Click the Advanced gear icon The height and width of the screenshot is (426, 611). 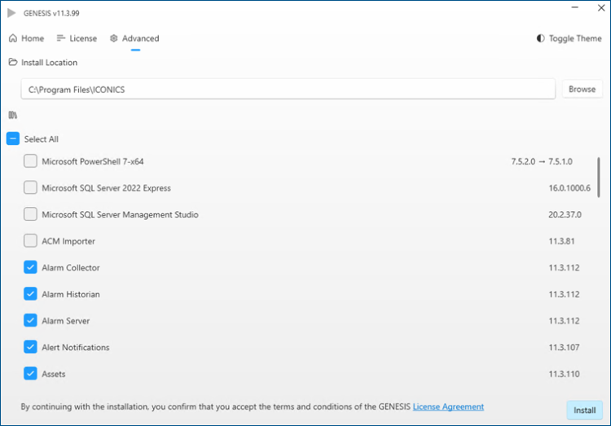tap(114, 38)
